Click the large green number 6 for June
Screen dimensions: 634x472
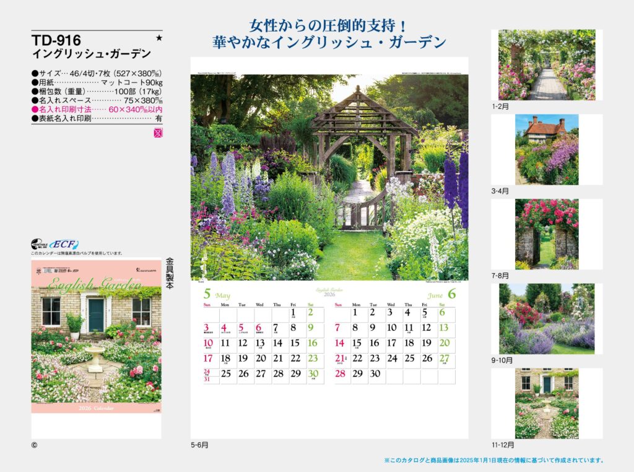[451, 294]
